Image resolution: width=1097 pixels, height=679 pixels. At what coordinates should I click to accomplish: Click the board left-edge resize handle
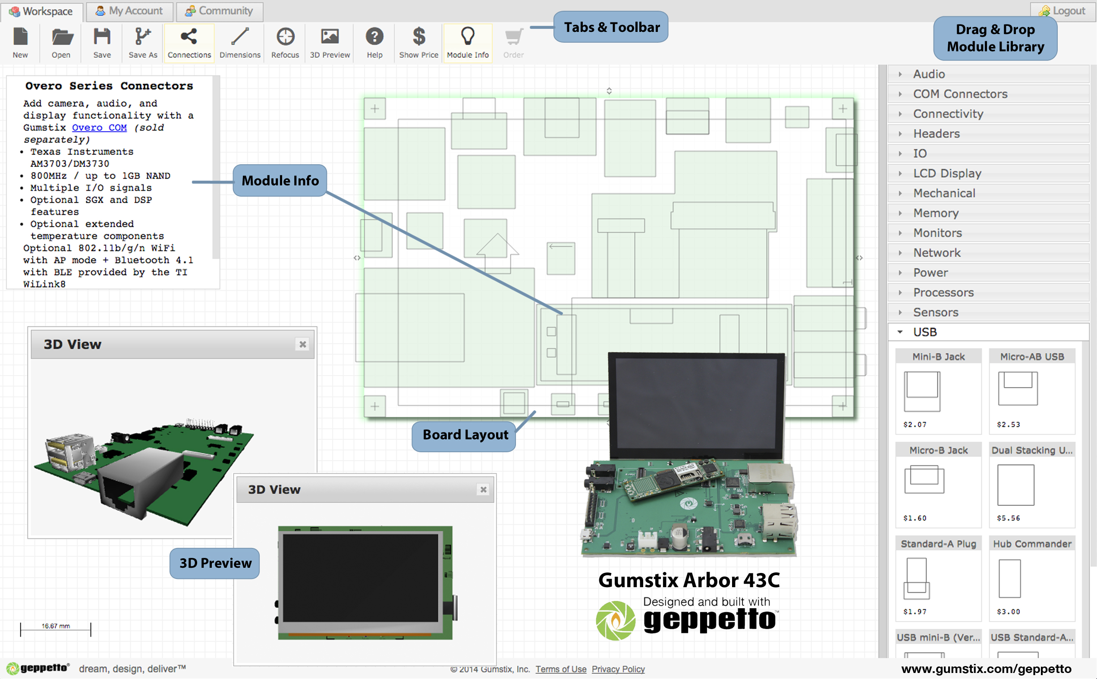357,258
